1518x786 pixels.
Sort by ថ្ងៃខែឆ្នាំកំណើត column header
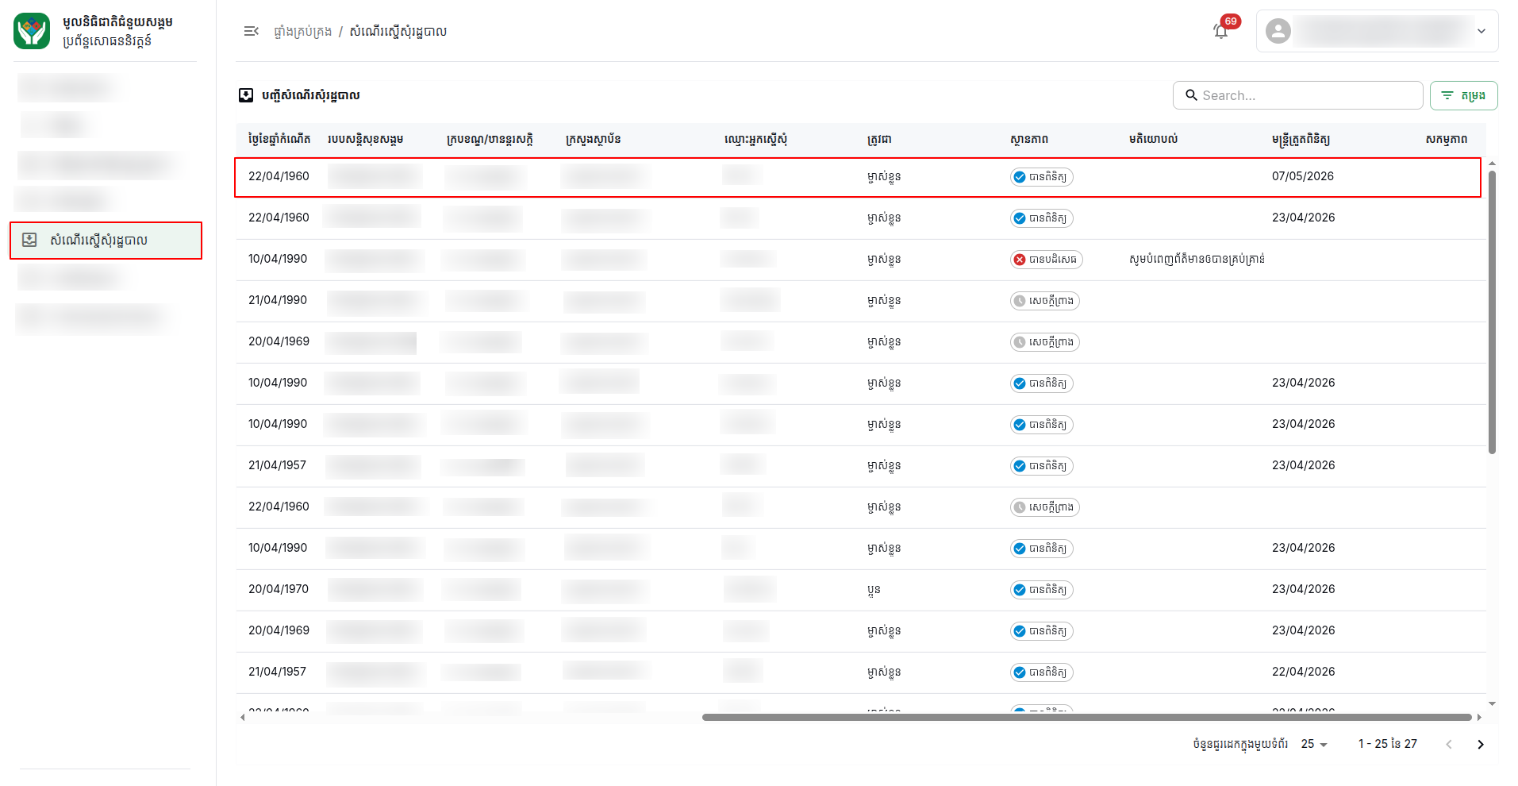coord(279,139)
